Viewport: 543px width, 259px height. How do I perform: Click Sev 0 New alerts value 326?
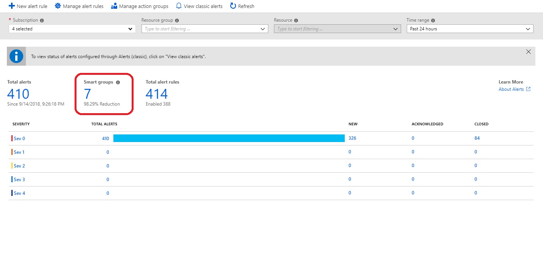tap(352, 138)
